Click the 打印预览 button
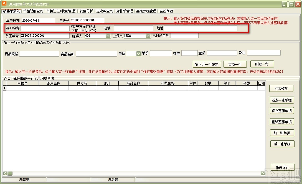The width and height of the screenshot is (302, 184). pos(282,88)
